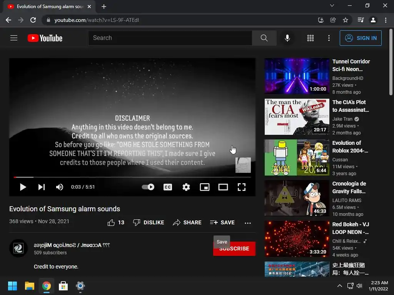Go back in browser history
The height and width of the screenshot is (295, 394).
point(8,20)
